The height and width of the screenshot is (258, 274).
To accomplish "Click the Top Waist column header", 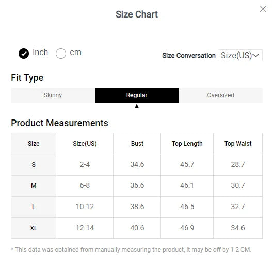I will [x=238, y=144].
